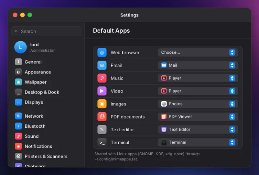Open the Terminal default app dropdown
This screenshot has height=175, width=259.
[198, 142]
